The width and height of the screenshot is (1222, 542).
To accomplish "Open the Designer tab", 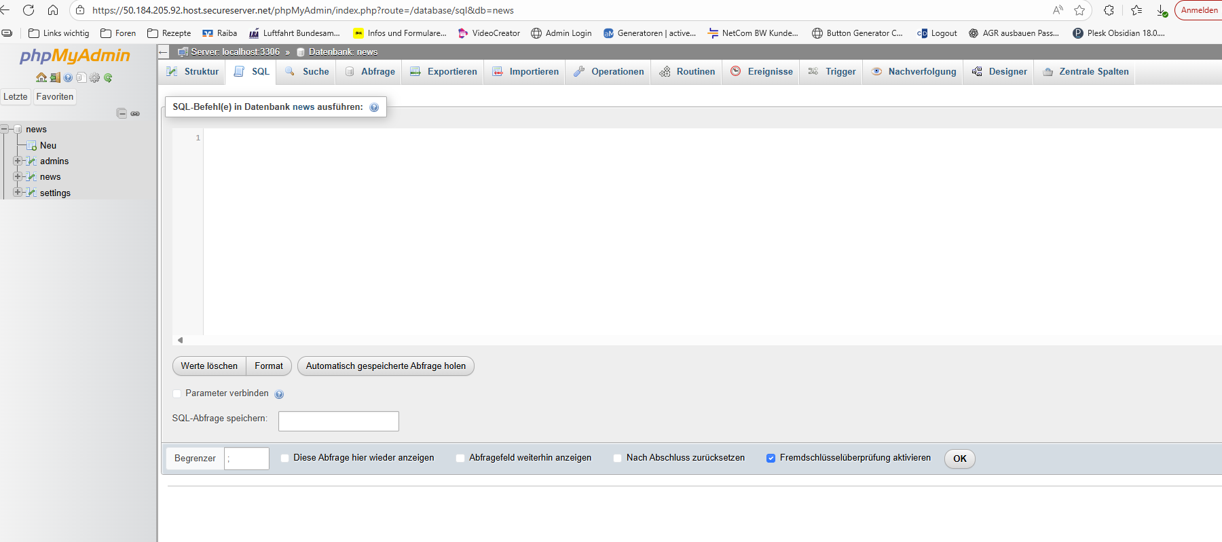I will [x=999, y=72].
